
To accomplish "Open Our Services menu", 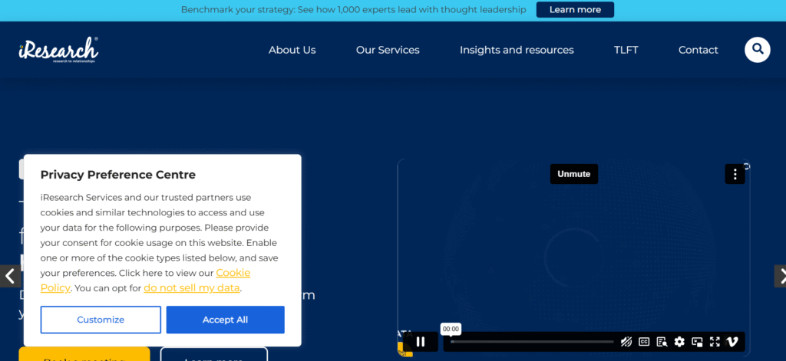I will coord(388,50).
